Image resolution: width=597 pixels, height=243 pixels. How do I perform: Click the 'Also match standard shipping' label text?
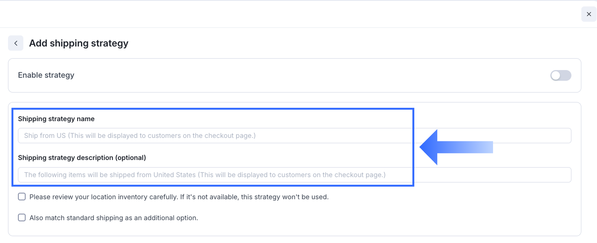[x=114, y=218]
